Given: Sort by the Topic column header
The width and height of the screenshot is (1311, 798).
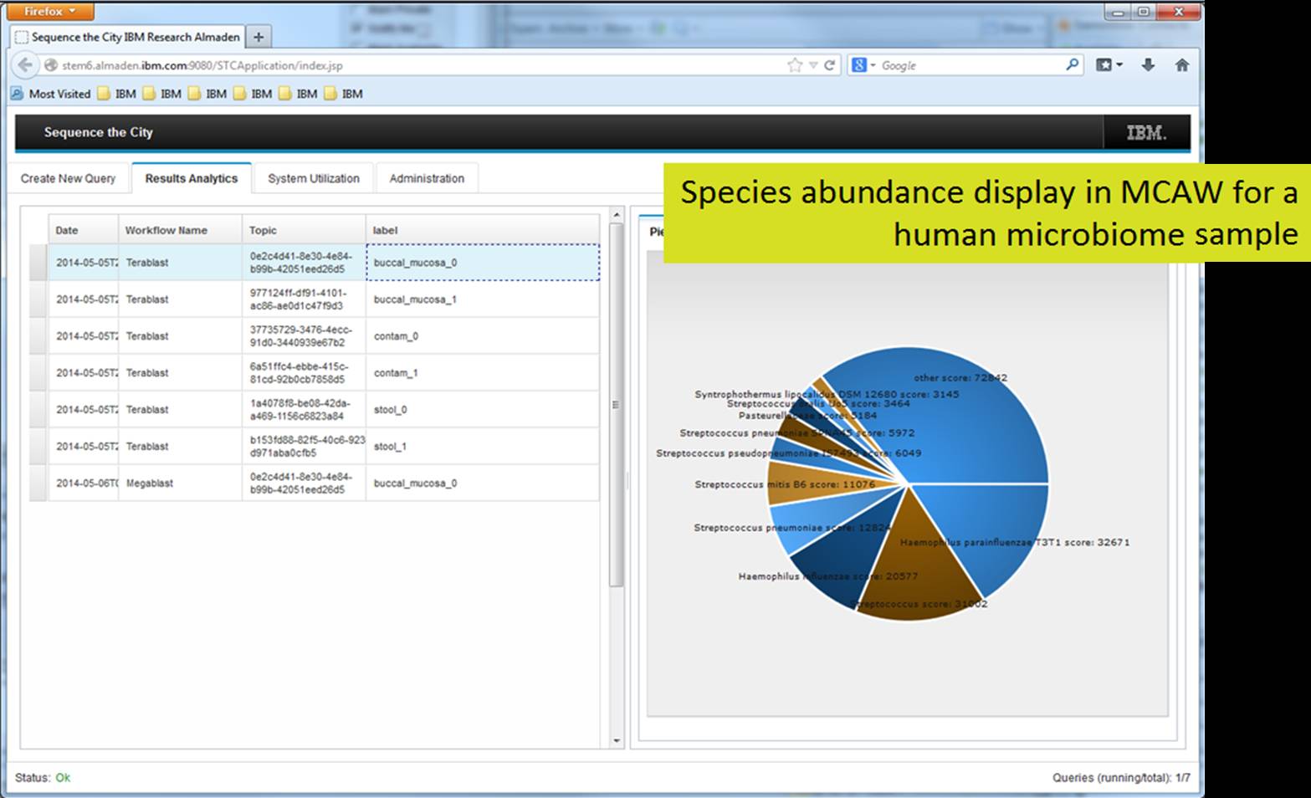Looking at the screenshot, I should (x=304, y=230).
